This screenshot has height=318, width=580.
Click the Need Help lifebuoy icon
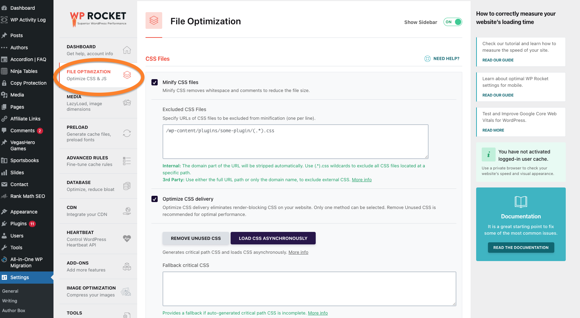click(x=428, y=59)
